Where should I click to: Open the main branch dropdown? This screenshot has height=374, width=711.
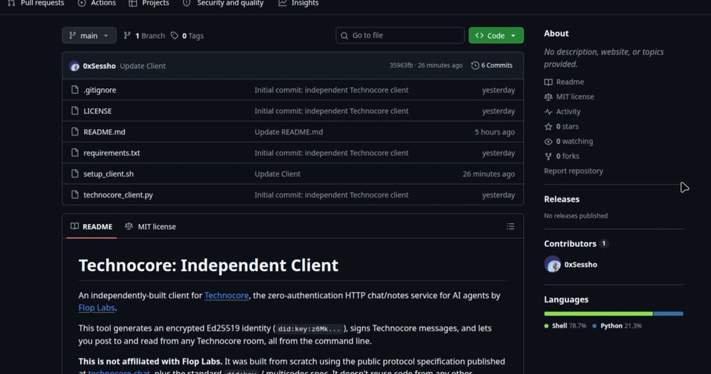point(89,36)
